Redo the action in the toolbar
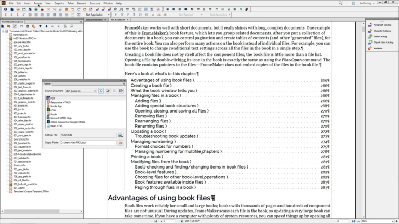The image size is (399, 224). [x=79, y=9]
